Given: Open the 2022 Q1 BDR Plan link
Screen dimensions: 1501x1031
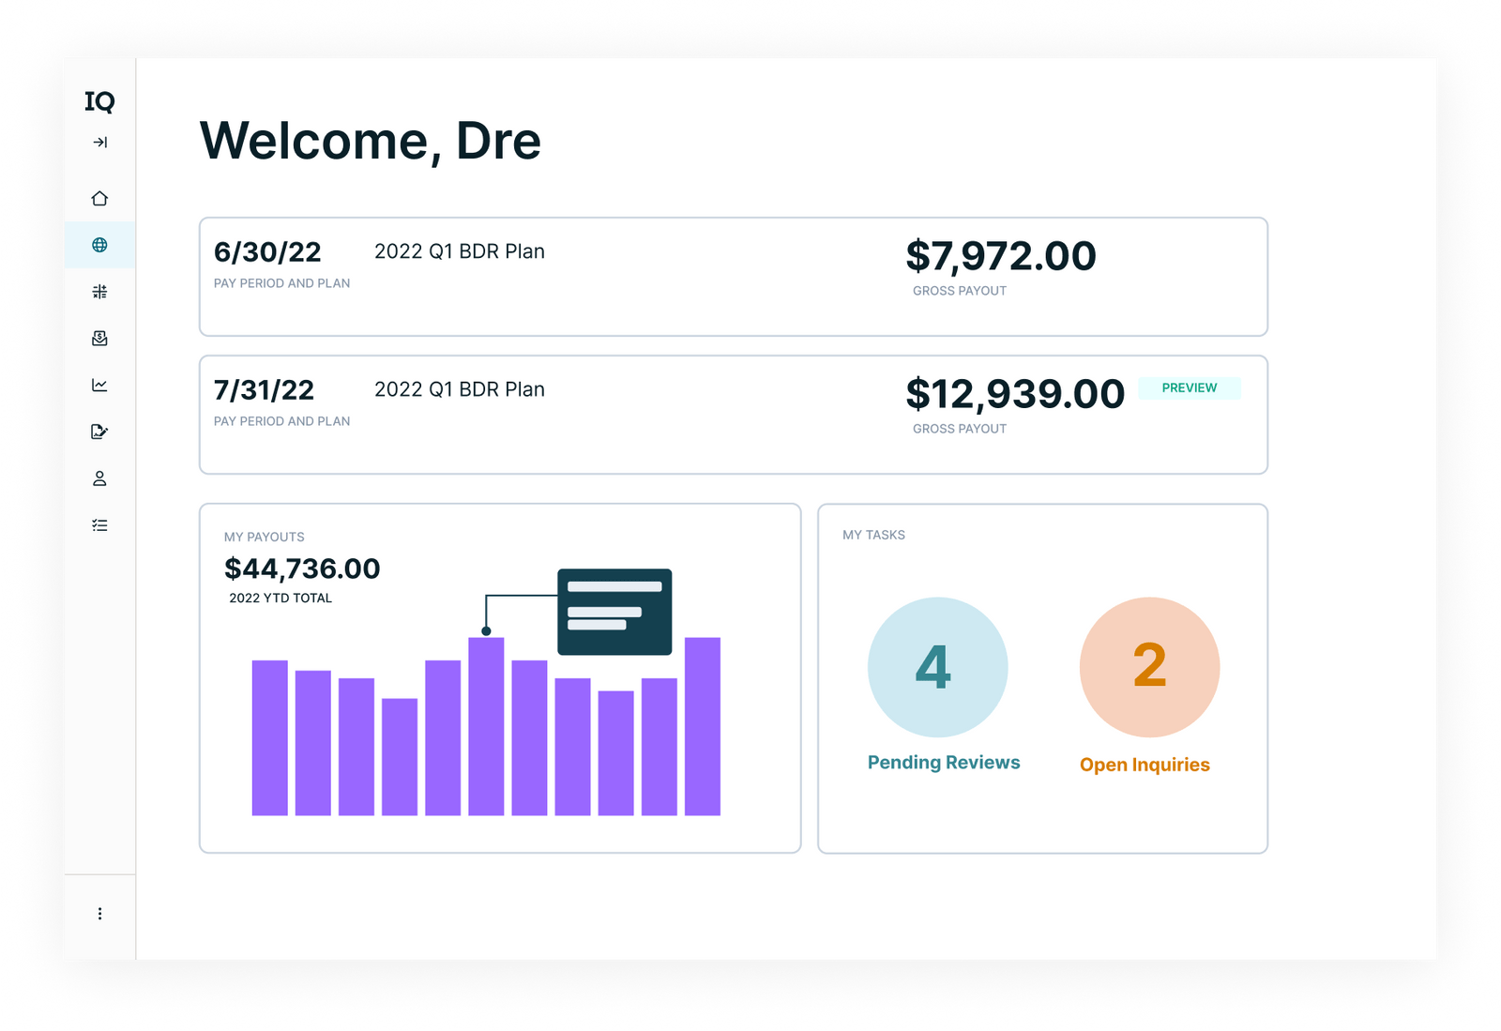Looking at the screenshot, I should pyautogui.click(x=460, y=251).
